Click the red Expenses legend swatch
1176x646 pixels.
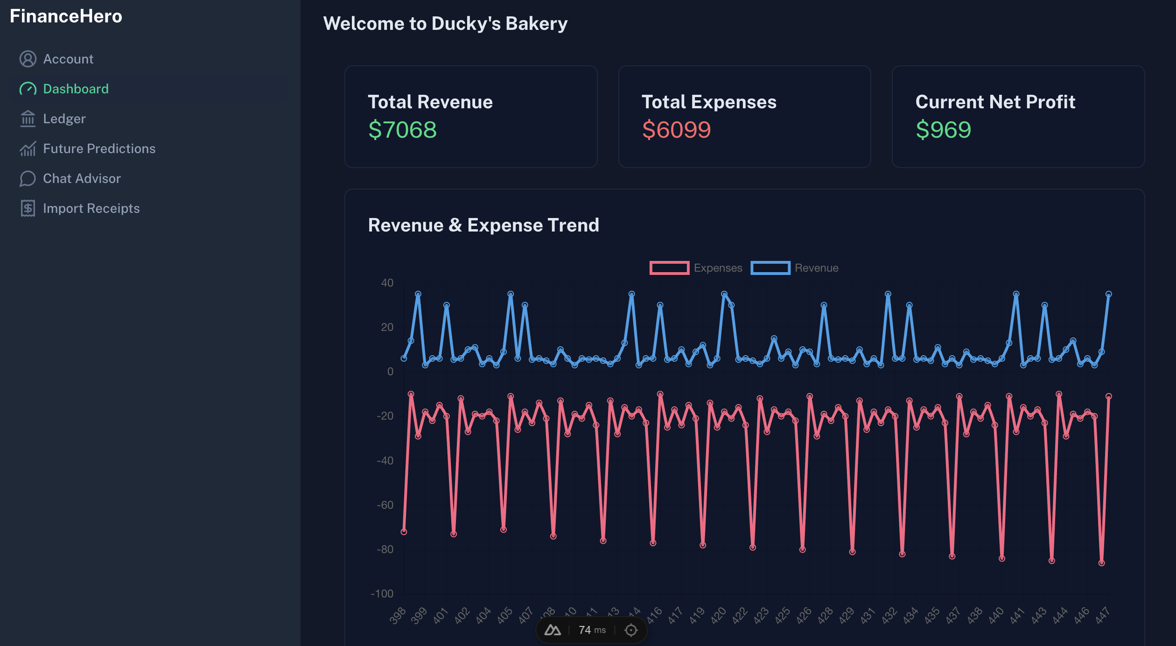669,268
